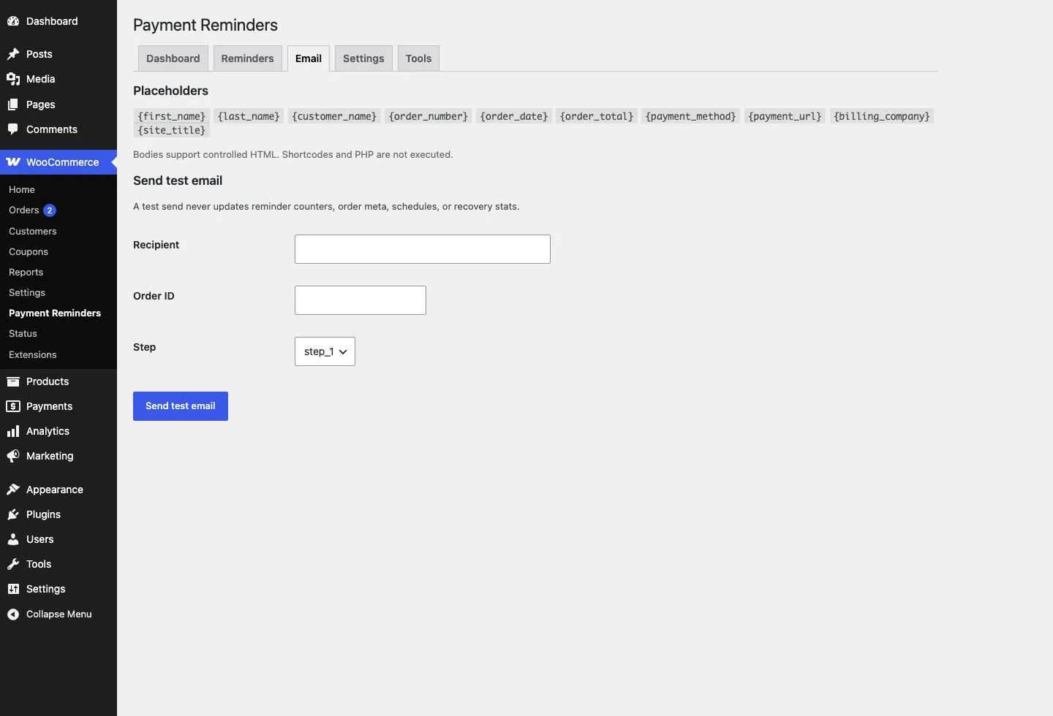Viewport: 1053px width, 716px height.
Task: Focus the Order ID input field
Action: tap(361, 300)
